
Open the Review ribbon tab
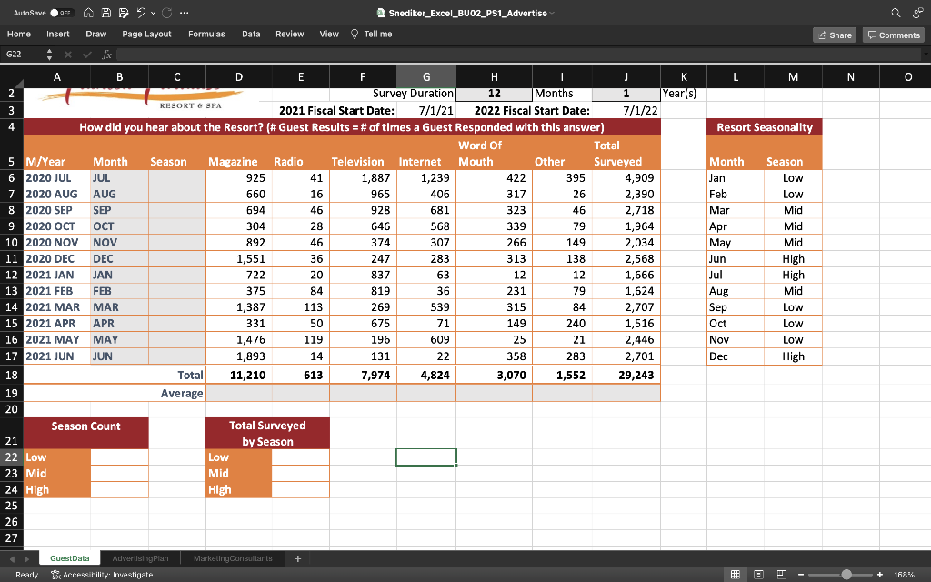(x=290, y=34)
